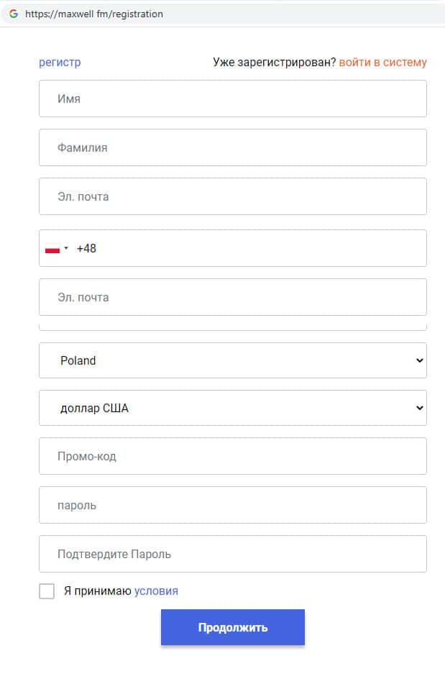Click into the 'Фамилия' field
Image resolution: width=445 pixels, height=674 pixels.
(x=232, y=147)
